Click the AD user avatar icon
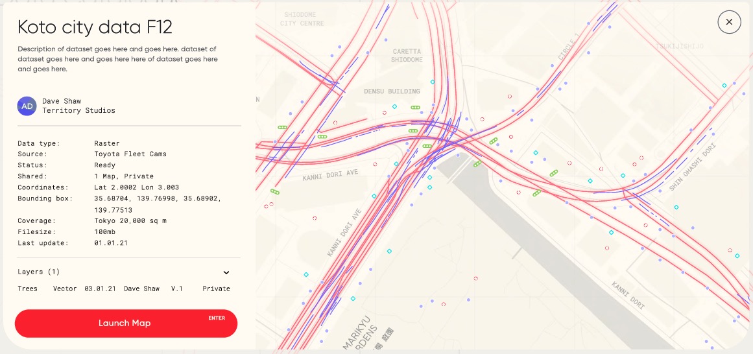Image resolution: width=753 pixels, height=354 pixels. (x=27, y=106)
